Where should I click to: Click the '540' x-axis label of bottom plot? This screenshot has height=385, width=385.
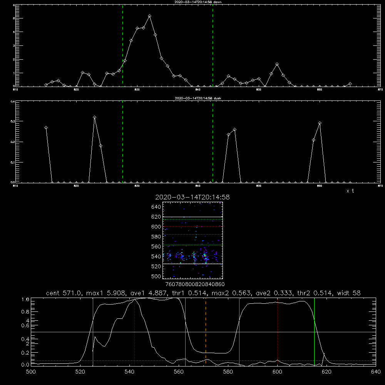129,372
